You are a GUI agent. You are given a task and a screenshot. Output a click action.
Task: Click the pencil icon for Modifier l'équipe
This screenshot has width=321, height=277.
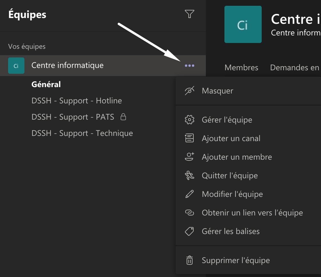click(189, 194)
